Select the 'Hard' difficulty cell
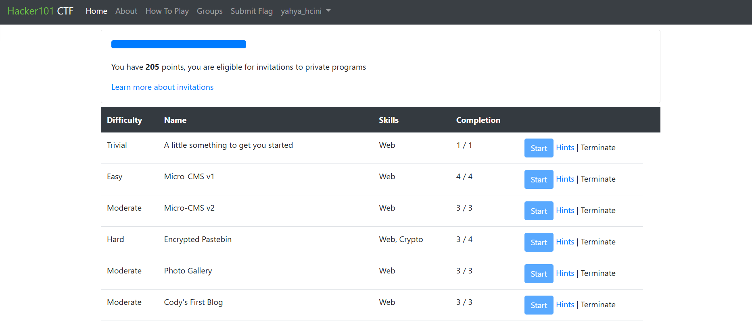 click(115, 239)
